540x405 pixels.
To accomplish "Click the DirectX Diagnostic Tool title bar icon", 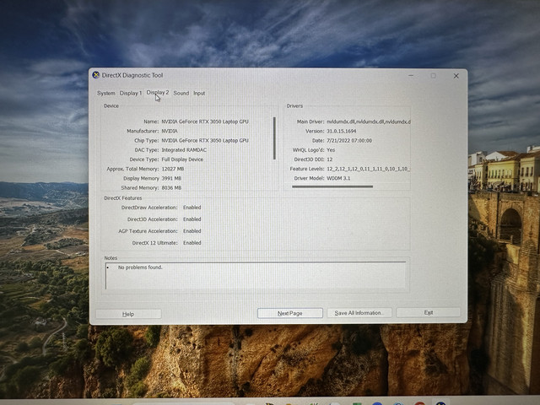I will (x=95, y=75).
